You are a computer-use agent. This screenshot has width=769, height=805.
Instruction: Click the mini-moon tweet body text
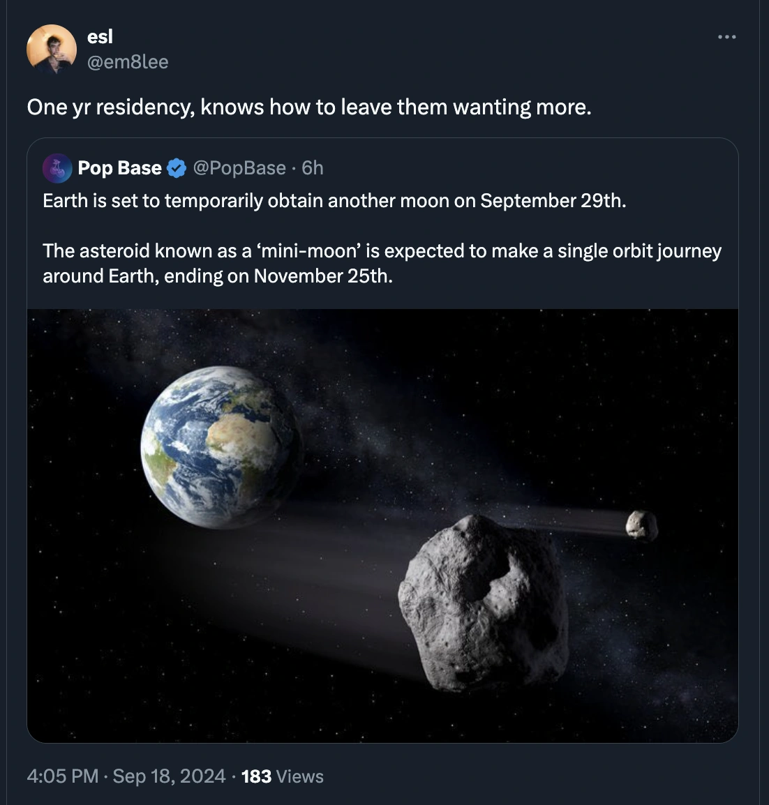382,237
